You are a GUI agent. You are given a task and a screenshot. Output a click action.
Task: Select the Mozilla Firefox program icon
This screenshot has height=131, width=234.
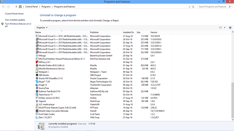[37, 65]
